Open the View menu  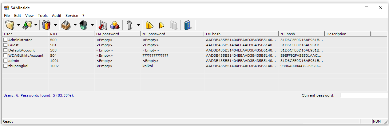click(29, 15)
